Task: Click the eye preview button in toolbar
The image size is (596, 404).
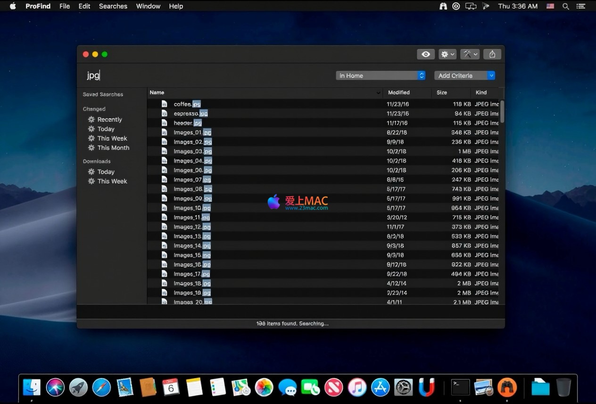Action: click(x=425, y=54)
